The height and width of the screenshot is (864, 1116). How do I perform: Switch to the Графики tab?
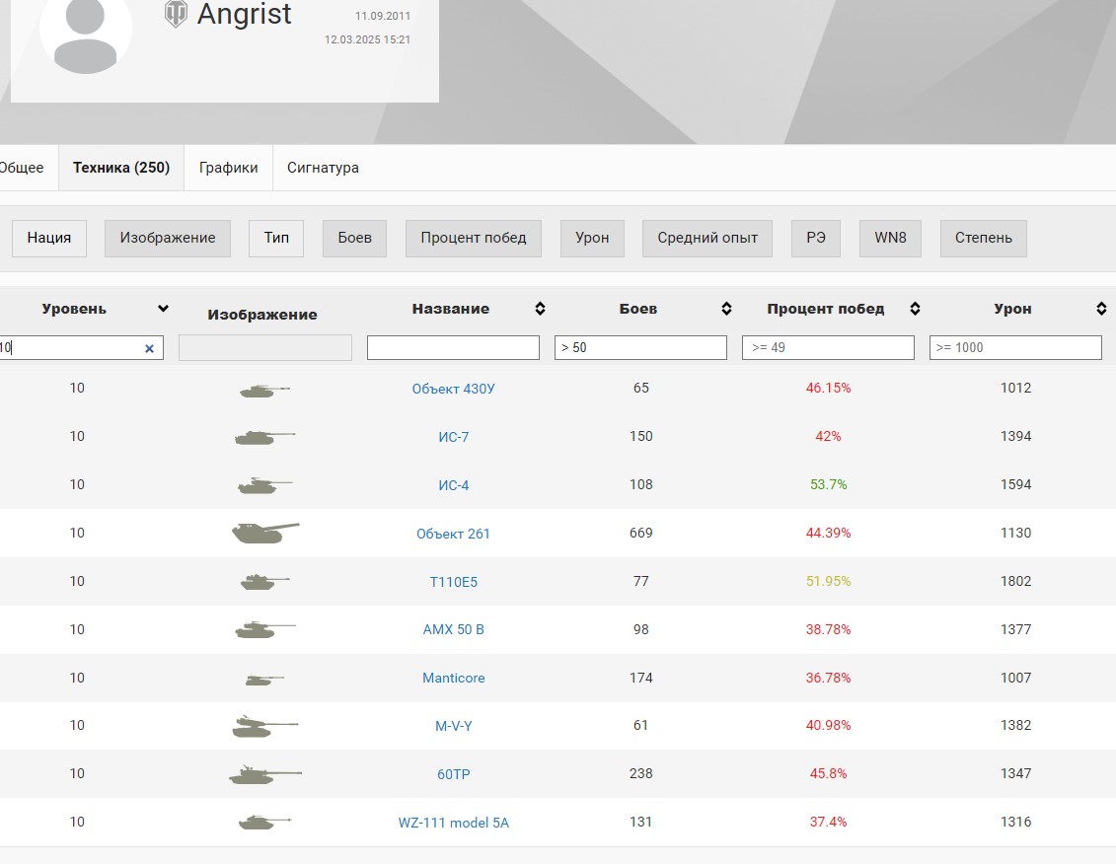[228, 168]
